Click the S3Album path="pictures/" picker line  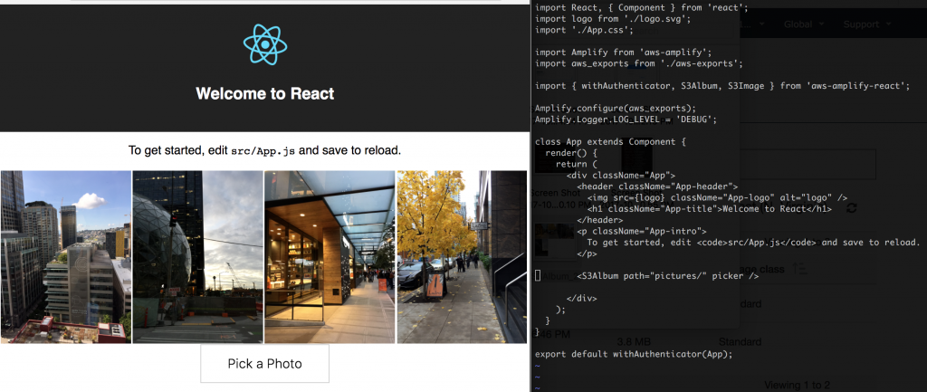667,275
